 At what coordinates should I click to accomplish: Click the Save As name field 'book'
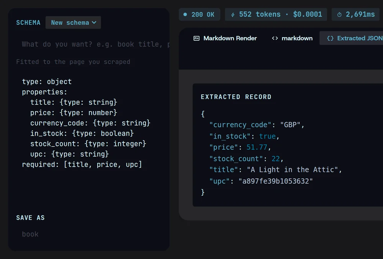[x=89, y=234]
